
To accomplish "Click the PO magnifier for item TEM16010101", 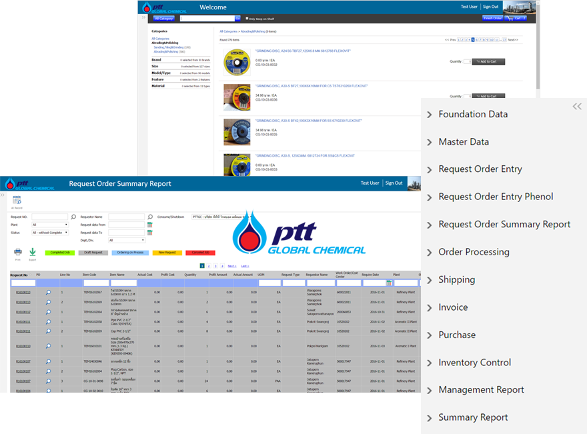I will point(48,346).
